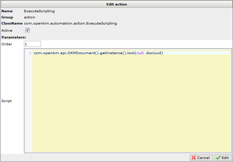The width and height of the screenshot is (233, 162).
Task: Click the green checkmark edit icon
Action: click(x=218, y=158)
